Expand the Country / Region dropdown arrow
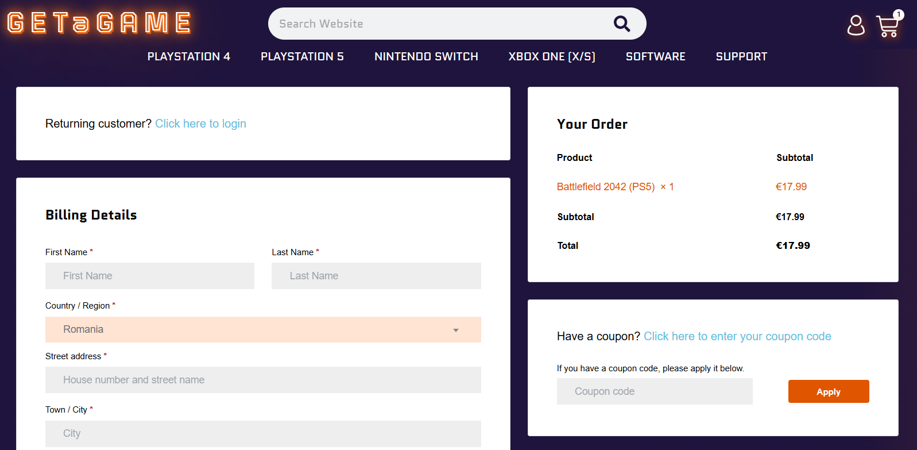Image resolution: width=917 pixels, height=450 pixels. (455, 330)
